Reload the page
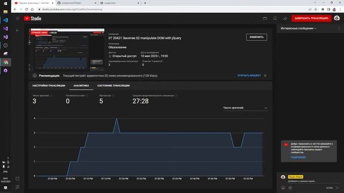 [26, 10]
